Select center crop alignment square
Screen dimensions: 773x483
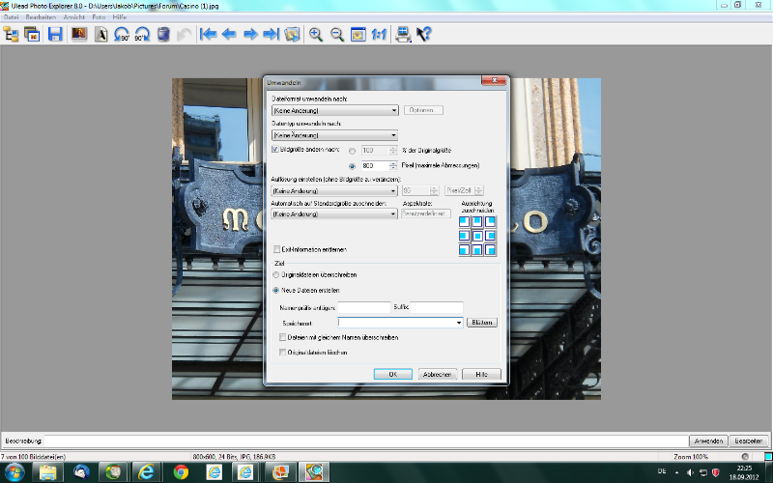pyautogui.click(x=477, y=236)
